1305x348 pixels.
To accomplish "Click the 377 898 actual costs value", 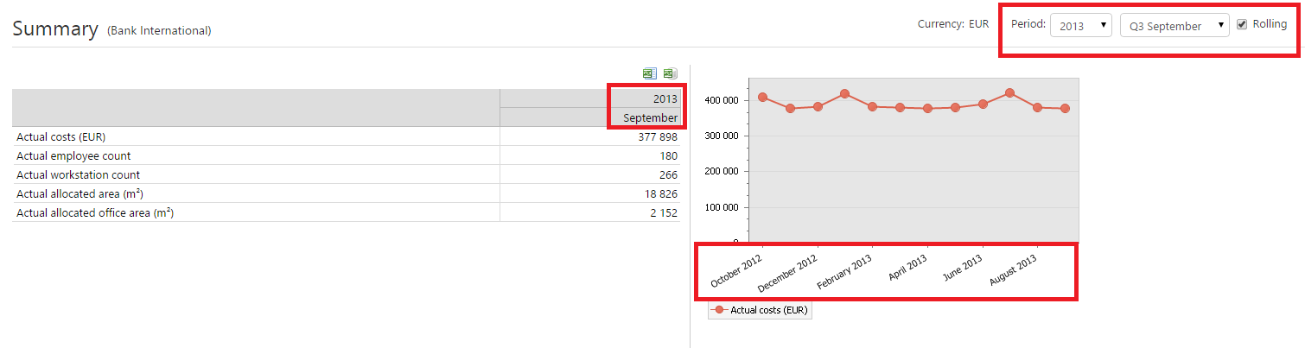I will (655, 136).
